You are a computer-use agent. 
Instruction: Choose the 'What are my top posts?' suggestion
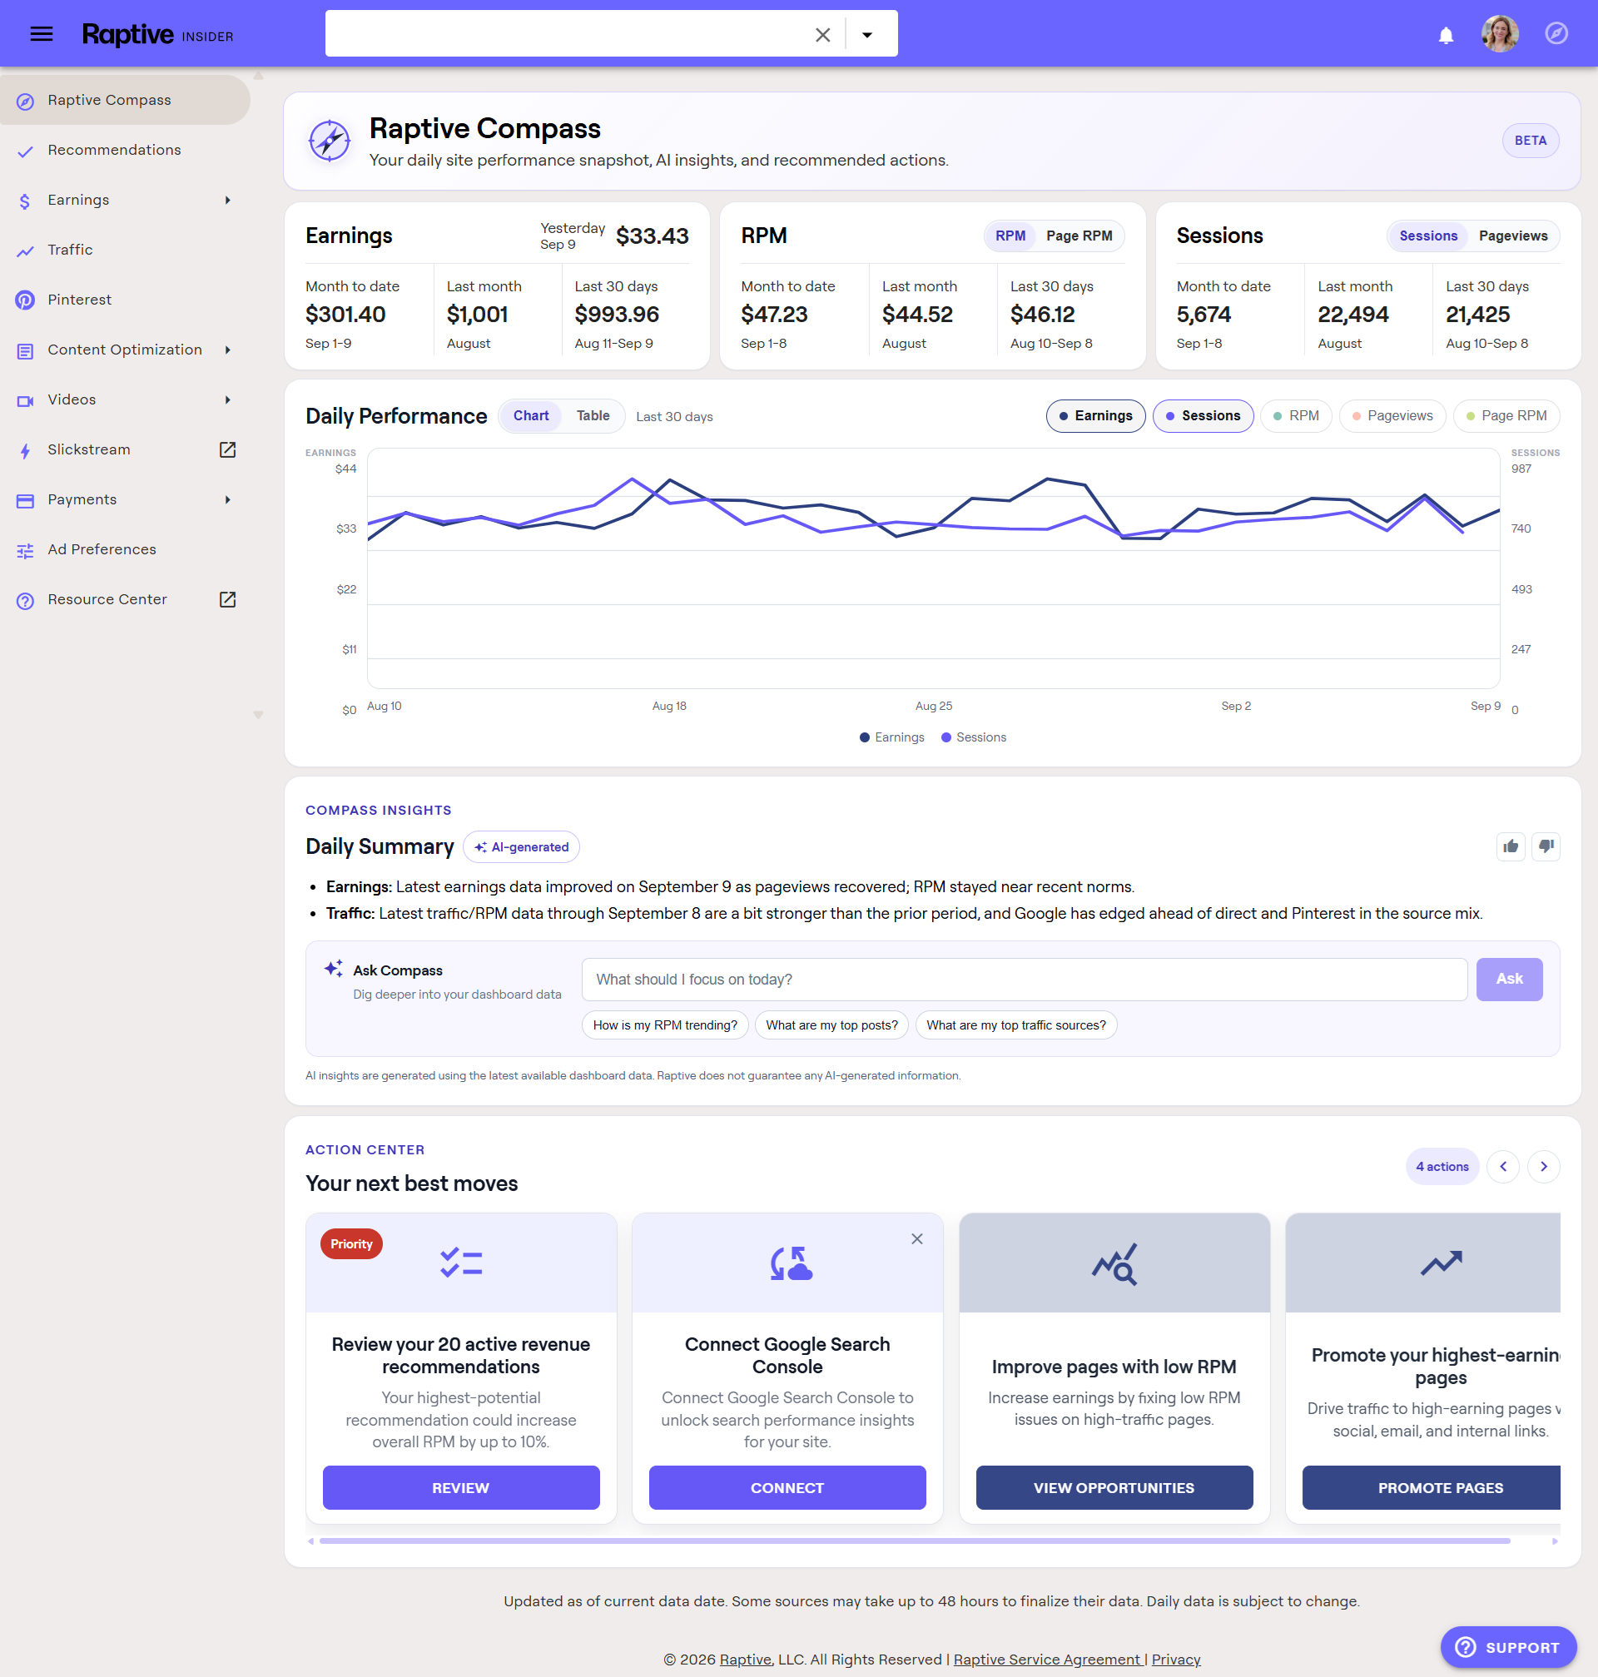[x=831, y=1025]
